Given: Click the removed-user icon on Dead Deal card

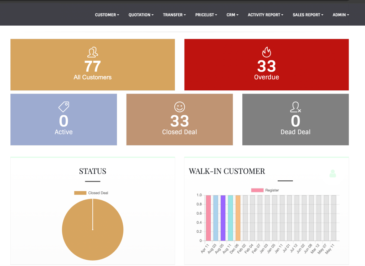Looking at the screenshot, I should (295, 107).
